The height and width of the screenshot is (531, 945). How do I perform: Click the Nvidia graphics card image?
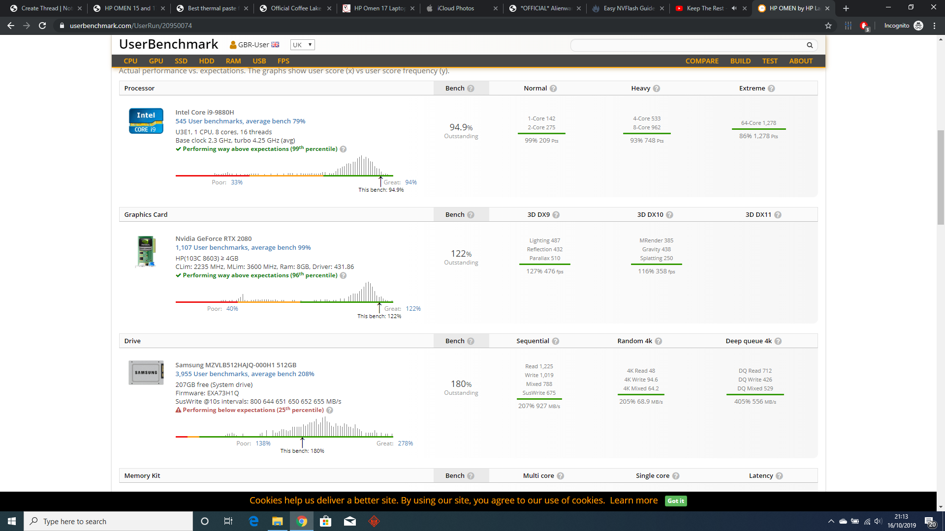(x=146, y=251)
